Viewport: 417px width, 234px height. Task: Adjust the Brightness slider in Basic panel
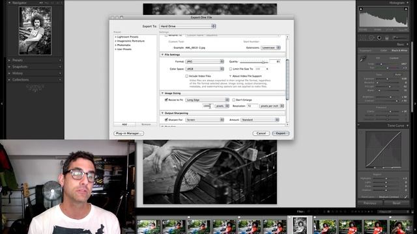click(390, 97)
